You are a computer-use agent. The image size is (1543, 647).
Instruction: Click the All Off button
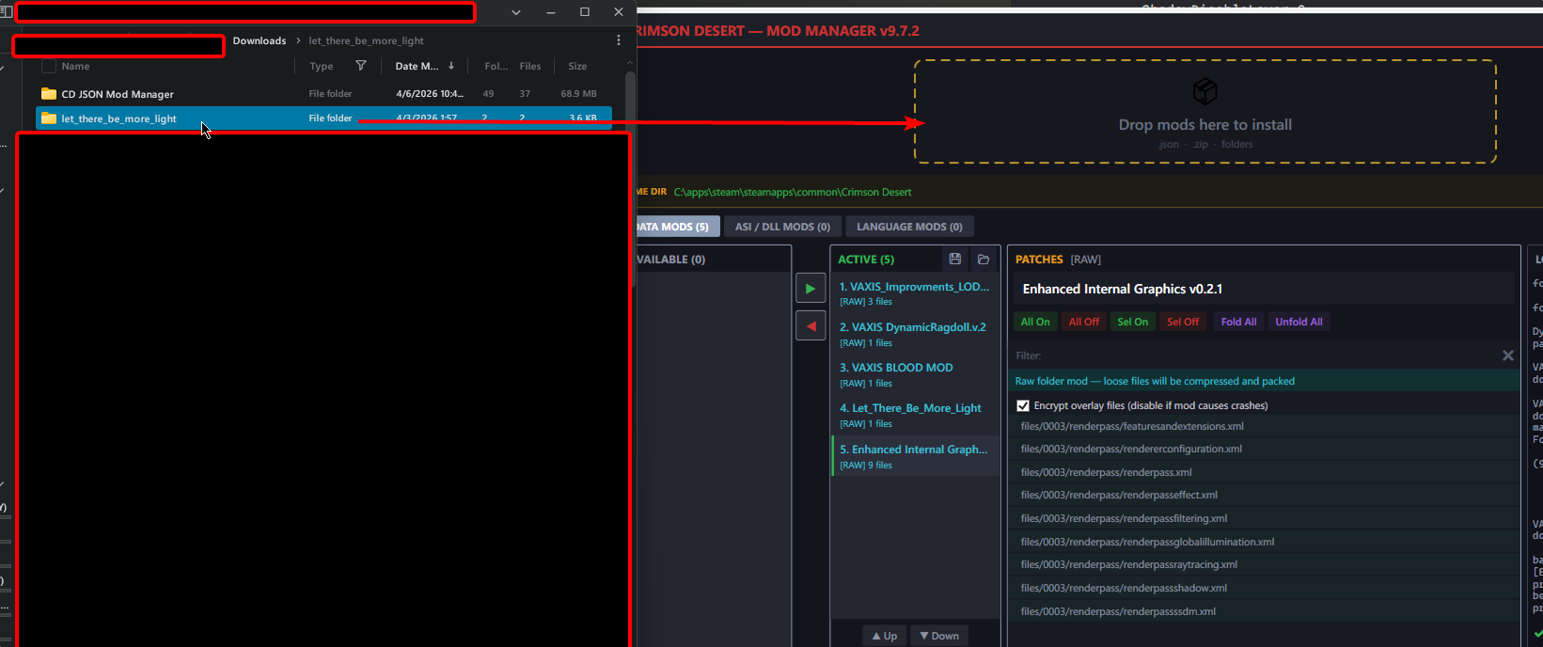[x=1084, y=322]
